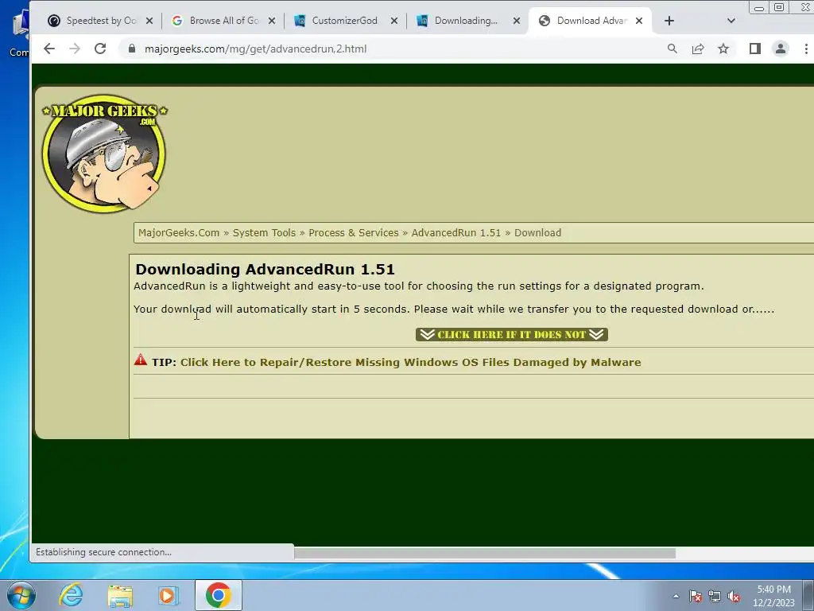The width and height of the screenshot is (814, 611).
Task: Open Windows Media Player from taskbar
Action: 169,595
